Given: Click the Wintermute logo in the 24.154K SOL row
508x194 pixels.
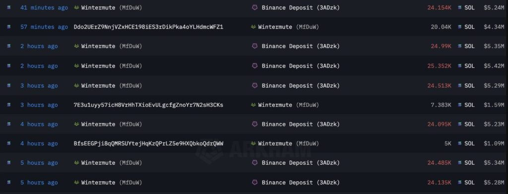Looking at the screenshot, I should click(x=76, y=7).
